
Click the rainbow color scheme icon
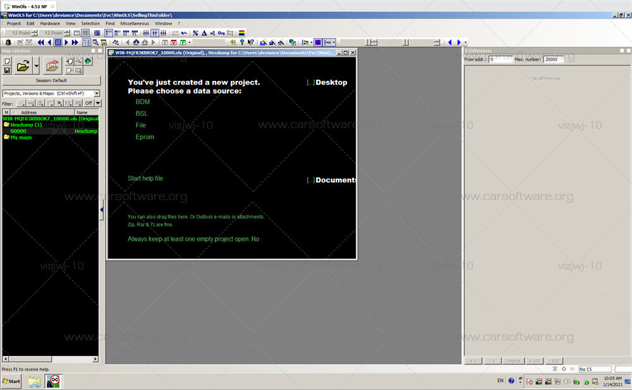pos(242,33)
